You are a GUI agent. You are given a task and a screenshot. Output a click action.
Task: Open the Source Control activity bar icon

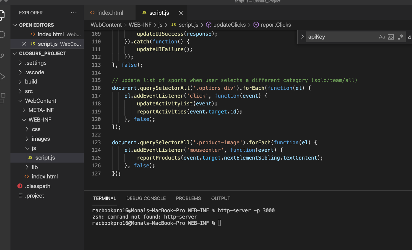[x=1, y=56]
